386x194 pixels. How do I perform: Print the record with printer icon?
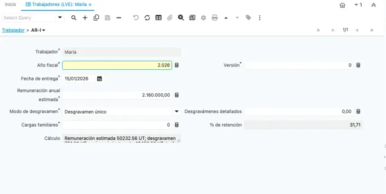pos(215,18)
